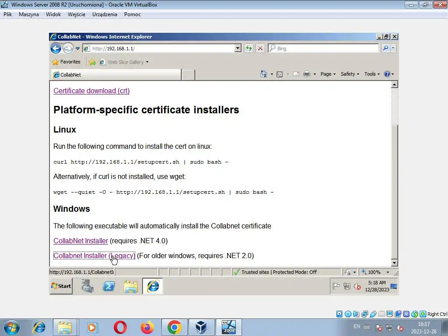
Task: Click the guest Start button
Action: point(61,286)
